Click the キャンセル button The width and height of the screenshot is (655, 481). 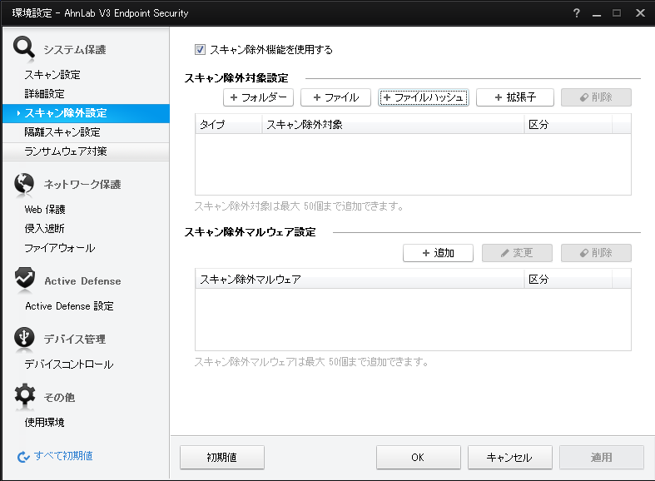click(509, 457)
